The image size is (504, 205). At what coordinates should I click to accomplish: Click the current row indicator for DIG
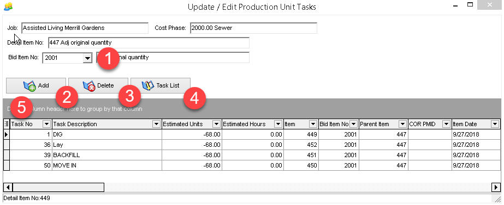tap(7, 134)
